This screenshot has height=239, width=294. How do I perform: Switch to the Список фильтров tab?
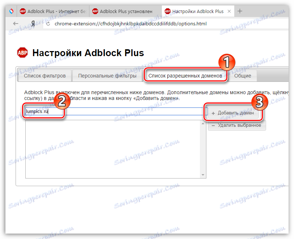tap(44, 76)
